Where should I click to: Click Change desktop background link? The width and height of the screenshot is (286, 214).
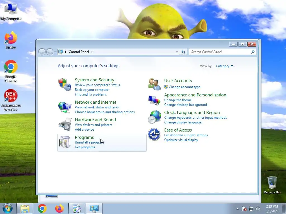185,105
